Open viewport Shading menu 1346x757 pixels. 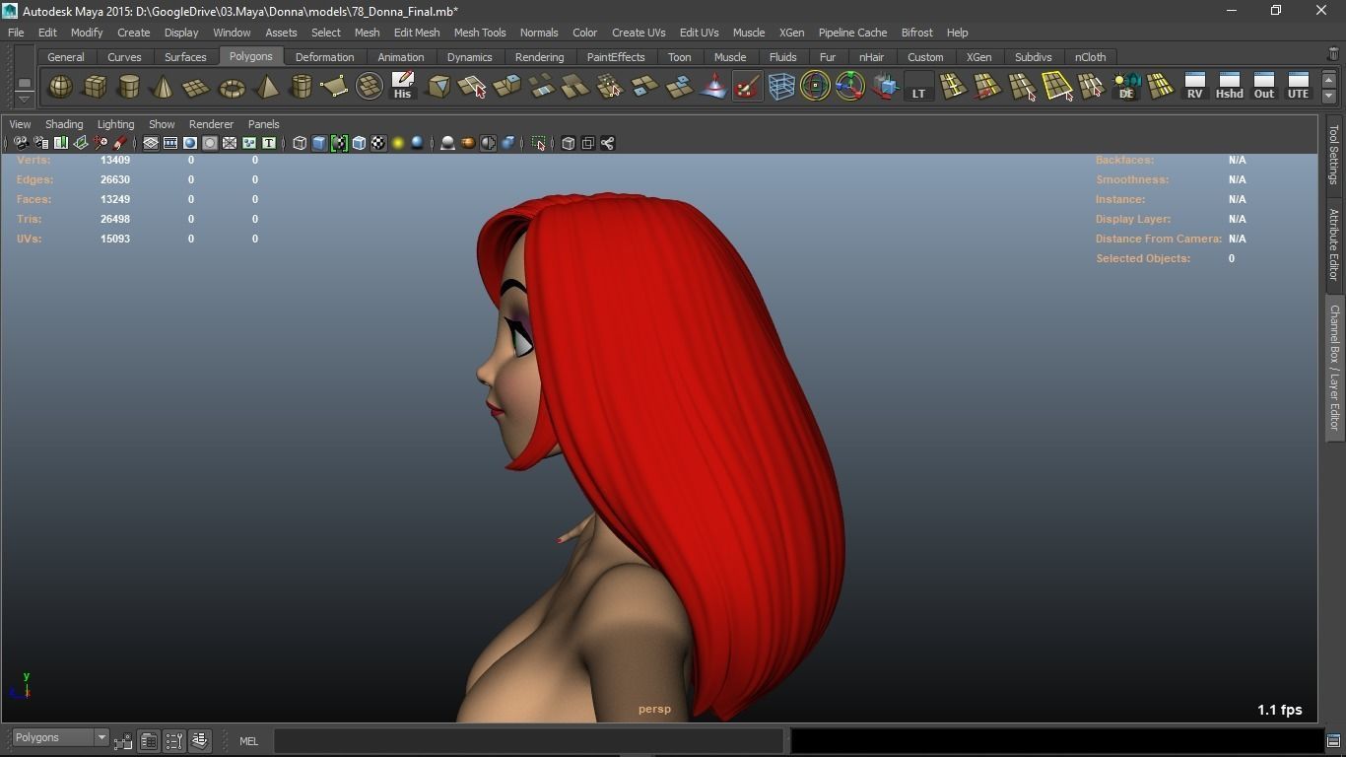coord(64,124)
